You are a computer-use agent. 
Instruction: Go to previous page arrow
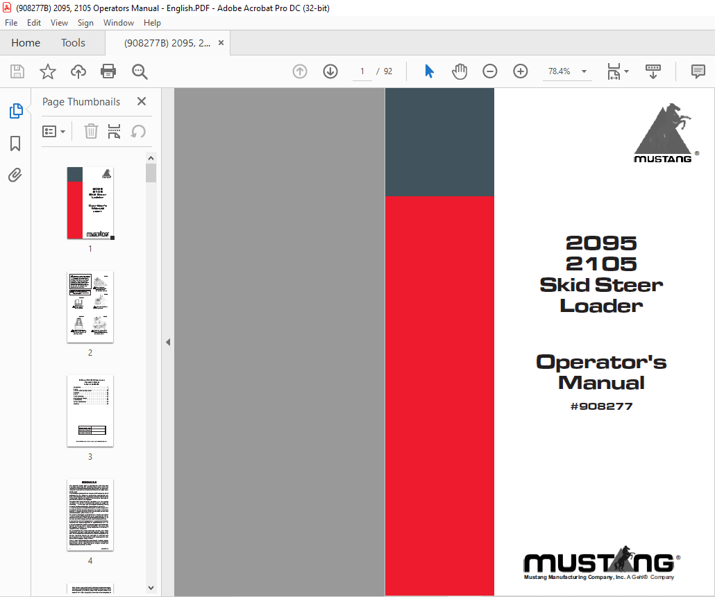click(300, 71)
